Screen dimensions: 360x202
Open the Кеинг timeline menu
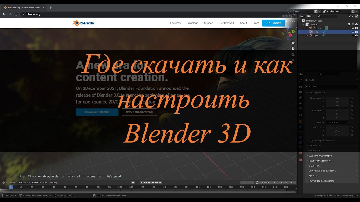pos(37,183)
